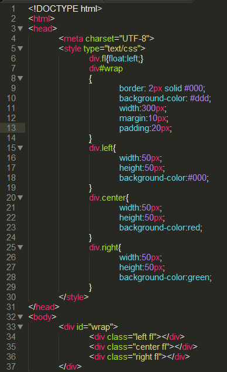
Task: Click the "div.right{" selector
Action: coord(105,247)
